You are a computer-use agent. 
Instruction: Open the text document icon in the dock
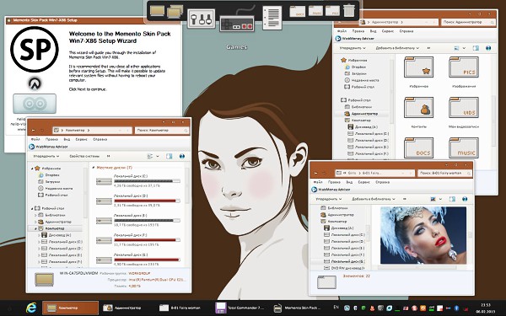point(272,18)
